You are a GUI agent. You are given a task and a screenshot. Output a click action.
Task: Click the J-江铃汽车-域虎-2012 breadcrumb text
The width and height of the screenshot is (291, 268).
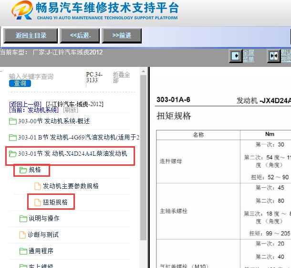point(74,104)
